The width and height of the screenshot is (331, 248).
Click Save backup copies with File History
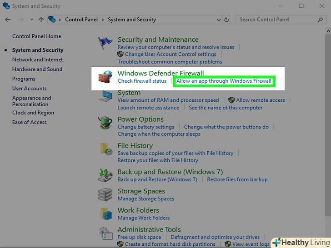(176, 153)
